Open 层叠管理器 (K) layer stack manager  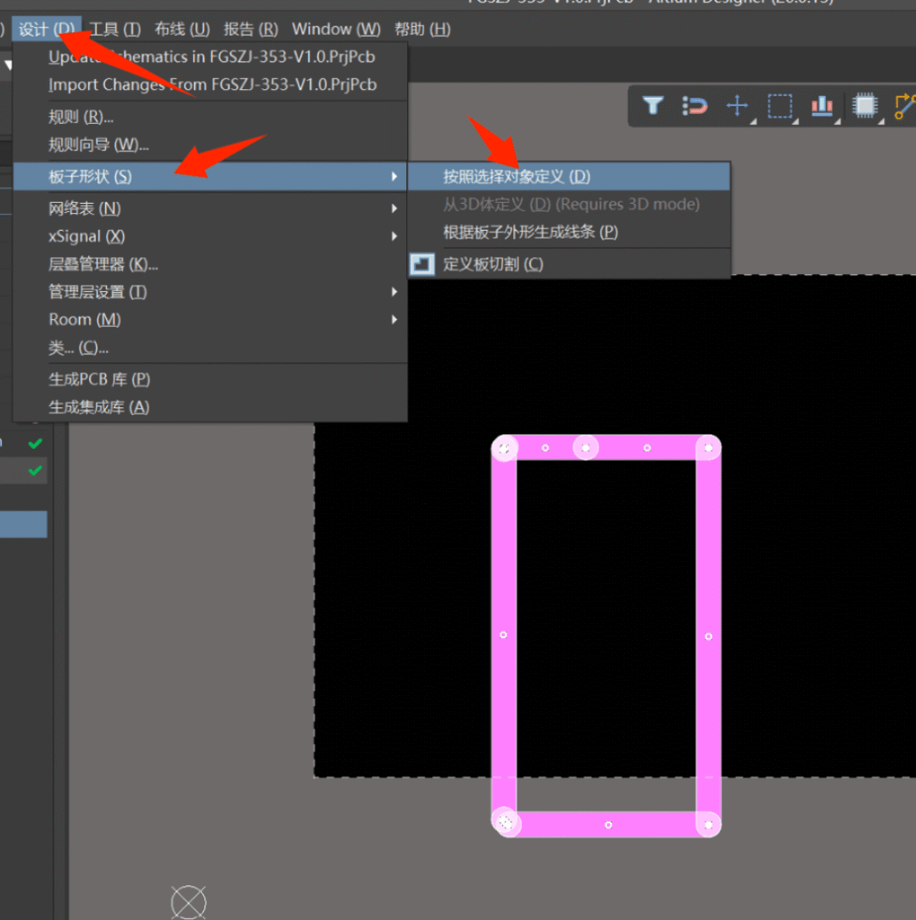coord(103,265)
